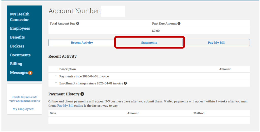Click Amount header in Payment History table
This screenshot has height=132, width=260.
[133, 113]
